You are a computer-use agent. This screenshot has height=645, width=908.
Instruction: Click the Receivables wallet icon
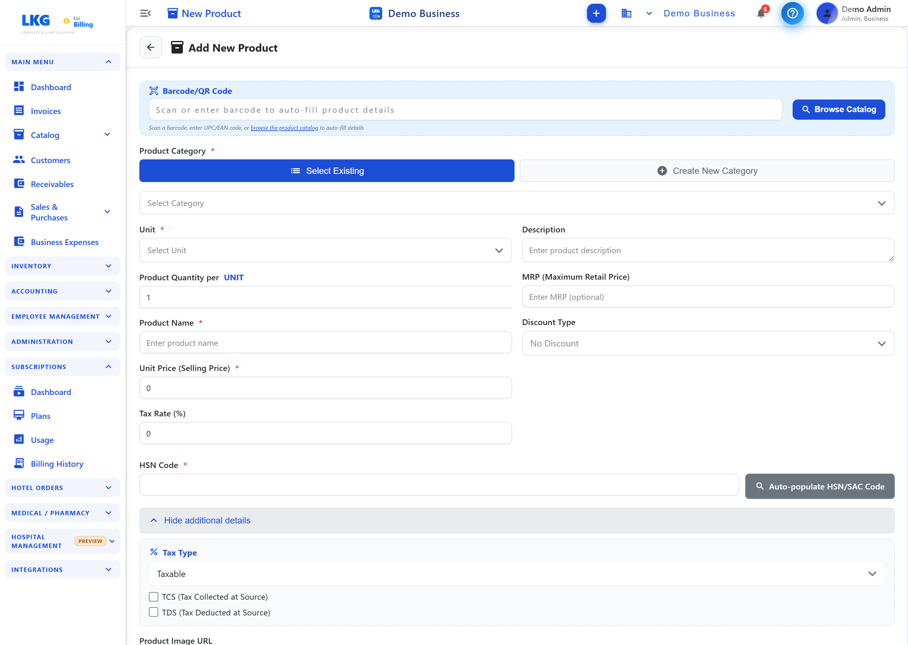19,184
